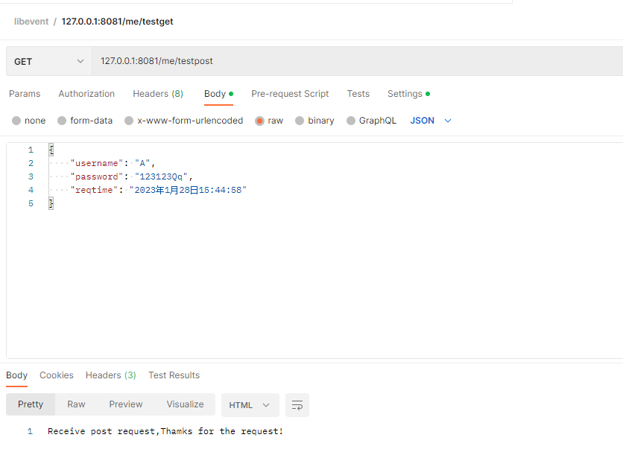Open the Authorization tab
The image size is (623, 455).
[x=86, y=94]
